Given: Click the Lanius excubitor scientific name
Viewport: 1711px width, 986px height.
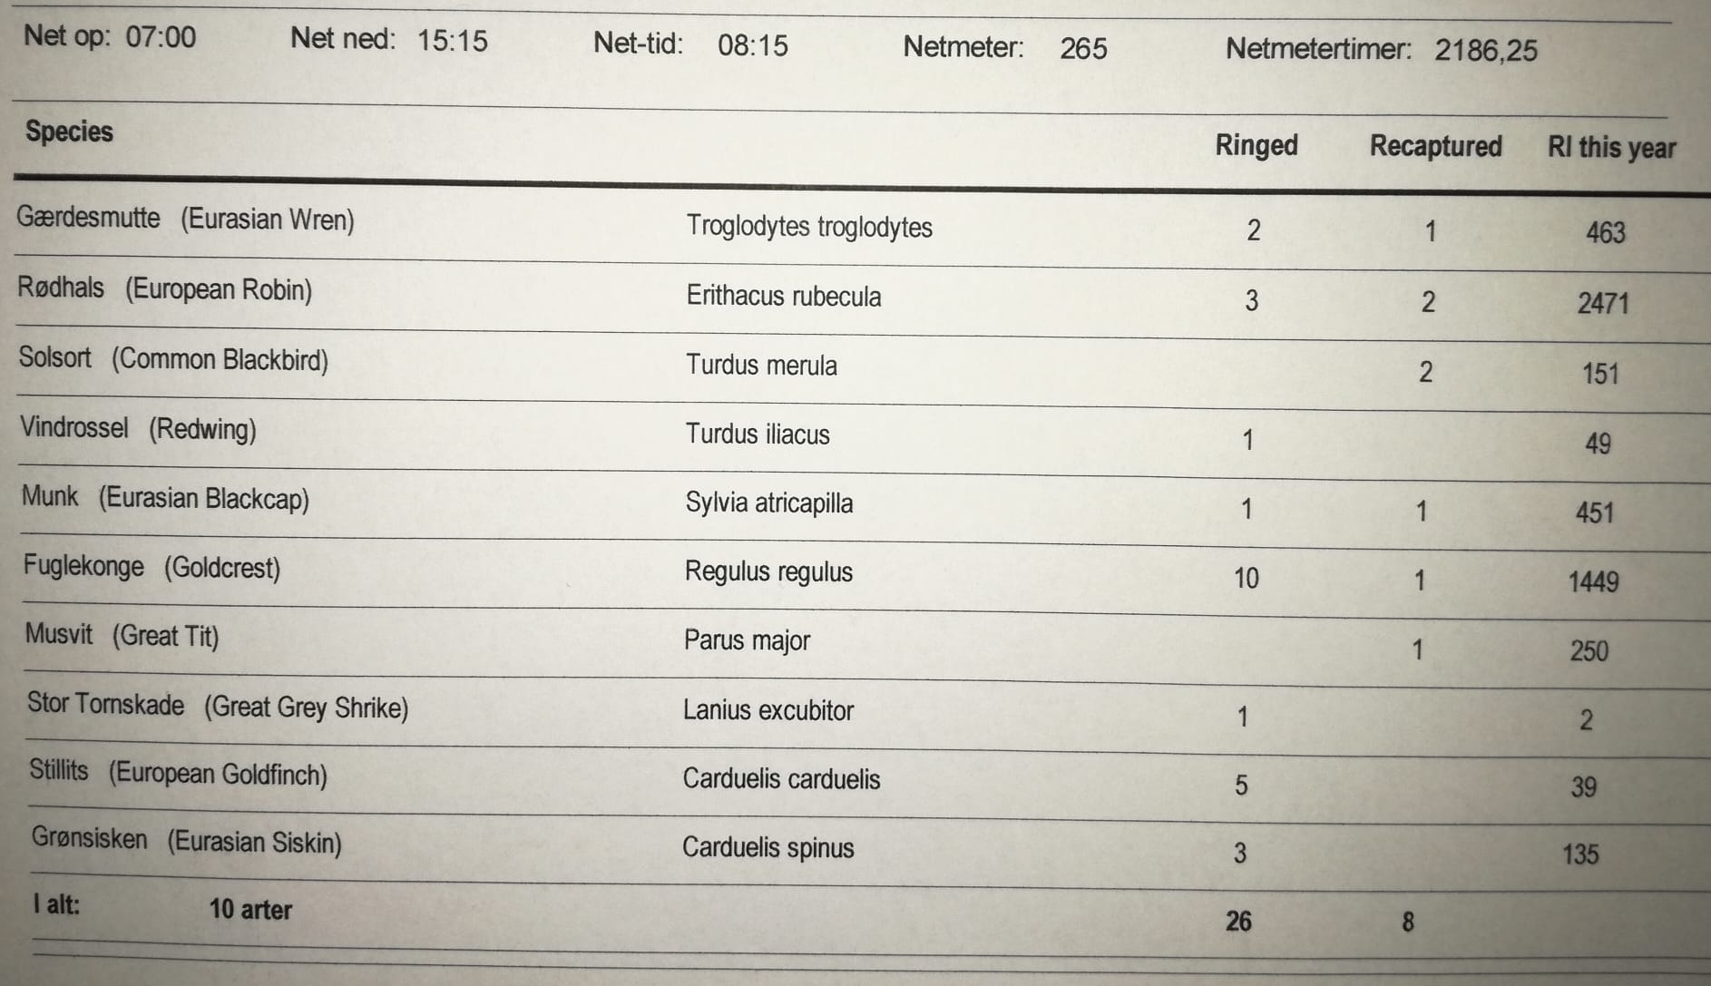Looking at the screenshot, I should 768,710.
